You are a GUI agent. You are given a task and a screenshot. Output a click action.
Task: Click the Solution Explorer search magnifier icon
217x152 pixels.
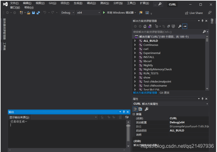(204, 32)
